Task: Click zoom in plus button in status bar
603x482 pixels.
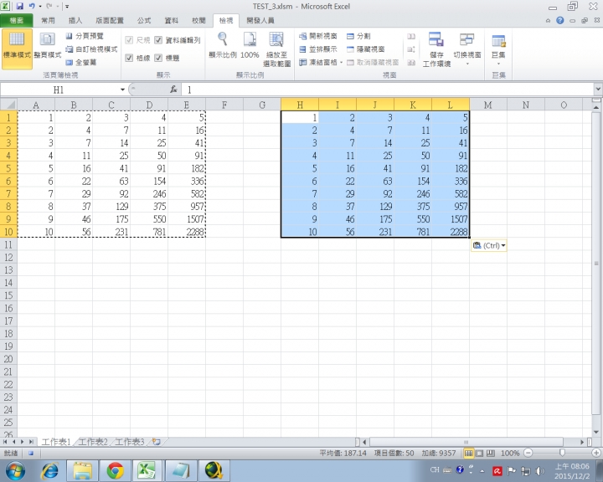Action: click(x=596, y=454)
